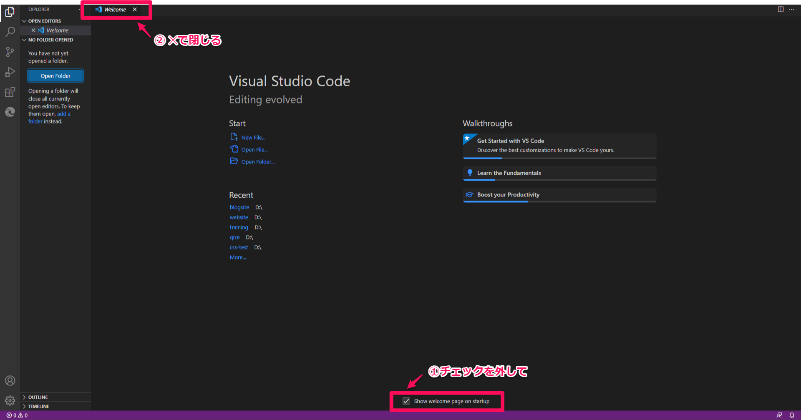Click the New File icon under Start

[x=234, y=137]
